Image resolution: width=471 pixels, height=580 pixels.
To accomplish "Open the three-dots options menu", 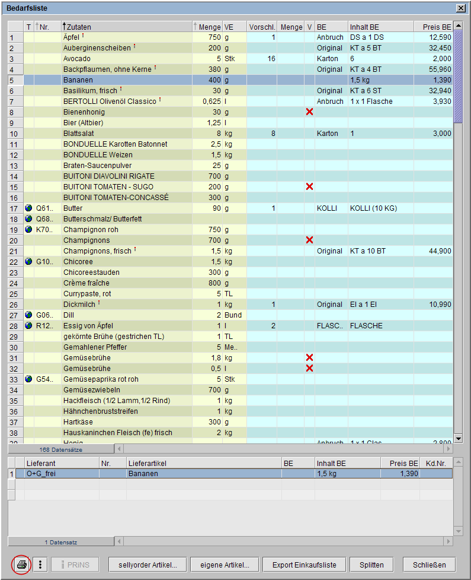I will (40, 565).
